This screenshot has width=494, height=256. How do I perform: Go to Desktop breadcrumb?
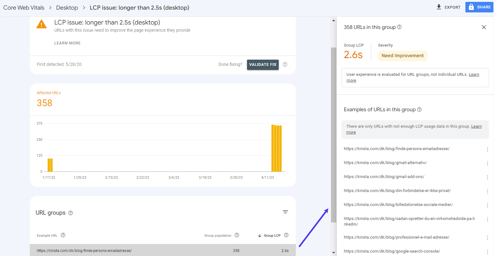67,8
